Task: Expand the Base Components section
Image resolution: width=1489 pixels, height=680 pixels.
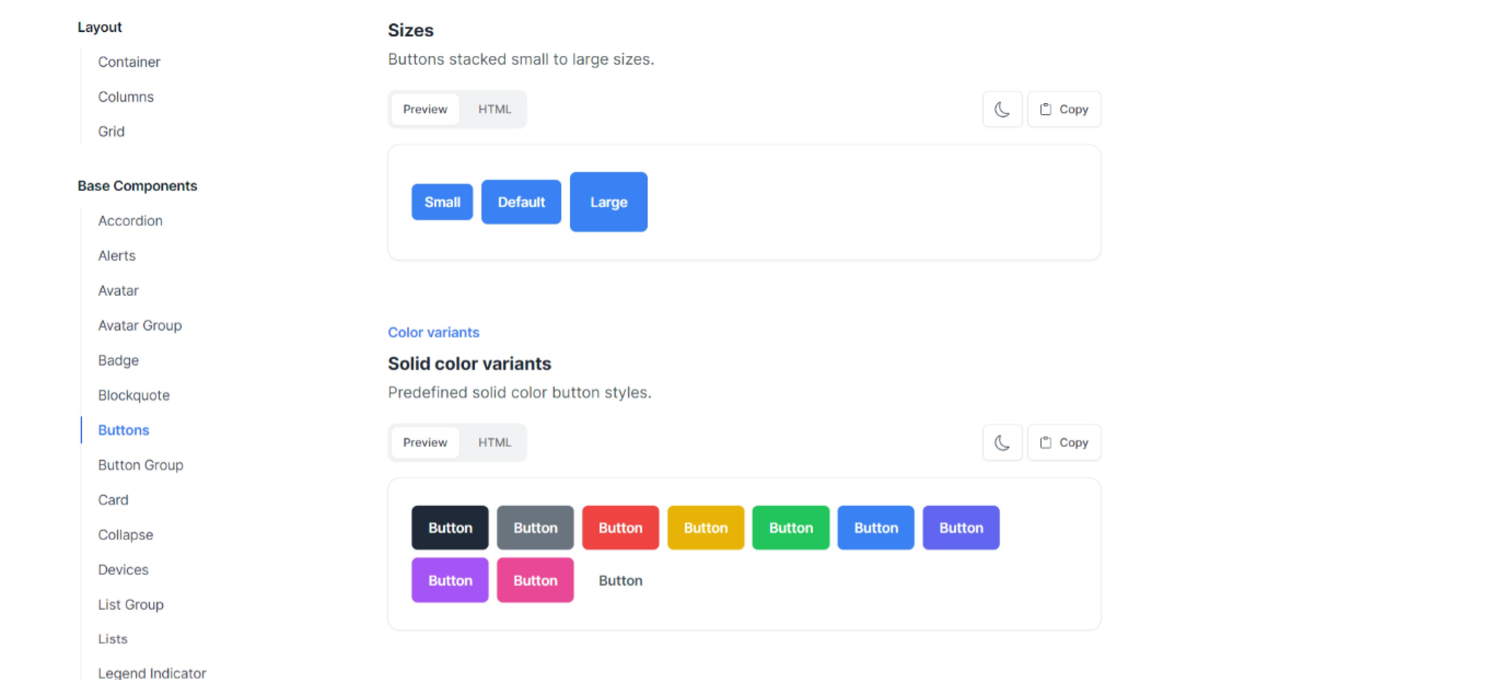Action: pos(138,185)
